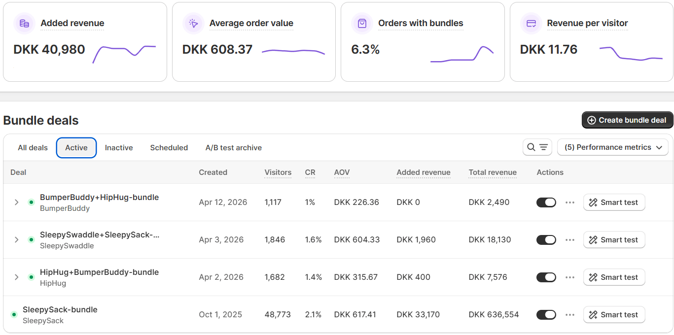Click the Average order value cursor icon
The width and height of the screenshot is (674, 335).
pyautogui.click(x=193, y=23)
